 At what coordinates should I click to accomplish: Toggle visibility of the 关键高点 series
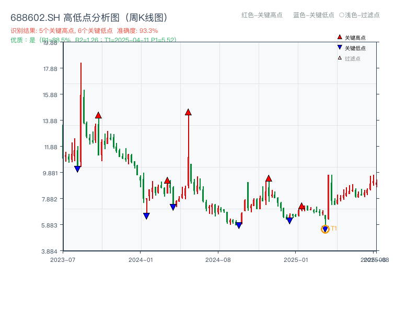pyautogui.click(x=351, y=37)
